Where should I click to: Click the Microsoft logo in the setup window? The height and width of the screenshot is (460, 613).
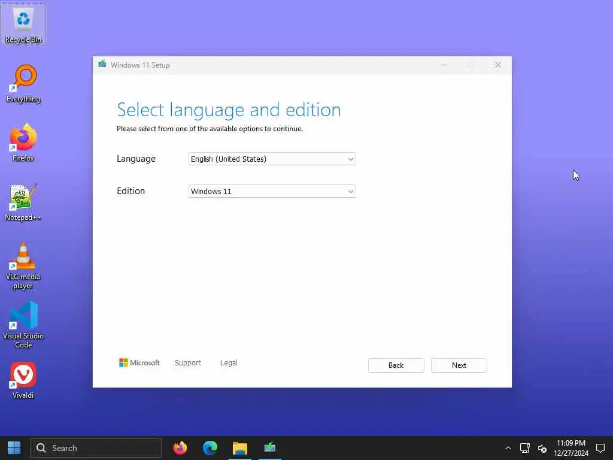click(x=139, y=363)
